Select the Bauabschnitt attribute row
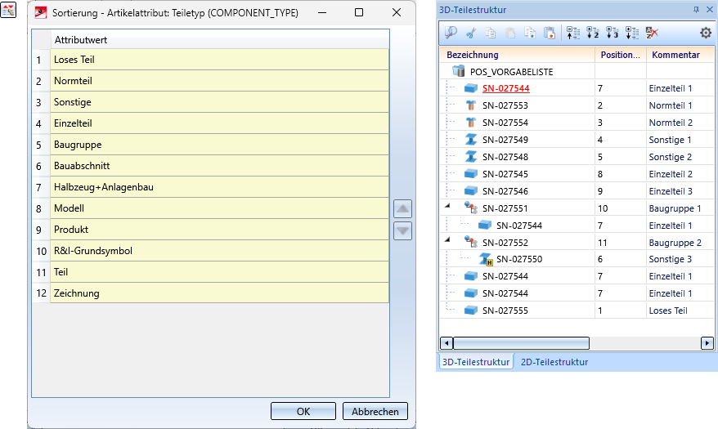Image resolution: width=718 pixels, height=429 pixels. click(x=220, y=166)
